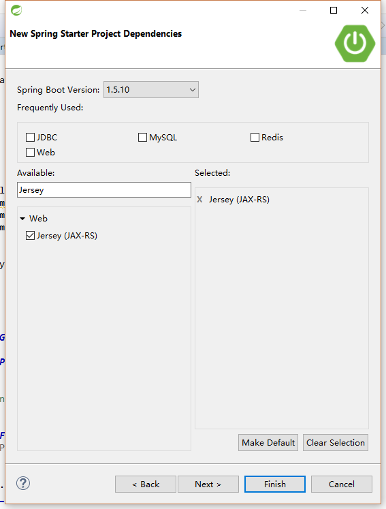Focus the Available search field containing Jersey
The width and height of the screenshot is (386, 509).
[x=104, y=190]
